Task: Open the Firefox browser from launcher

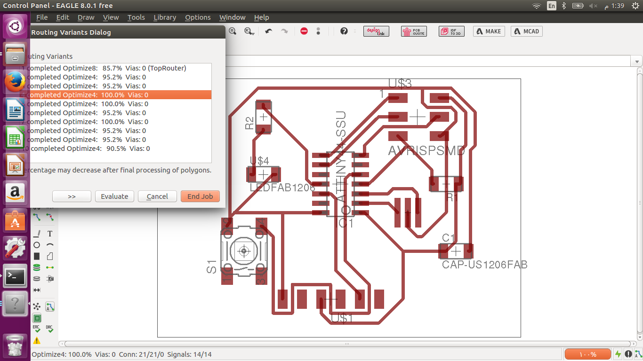Action: click(15, 82)
